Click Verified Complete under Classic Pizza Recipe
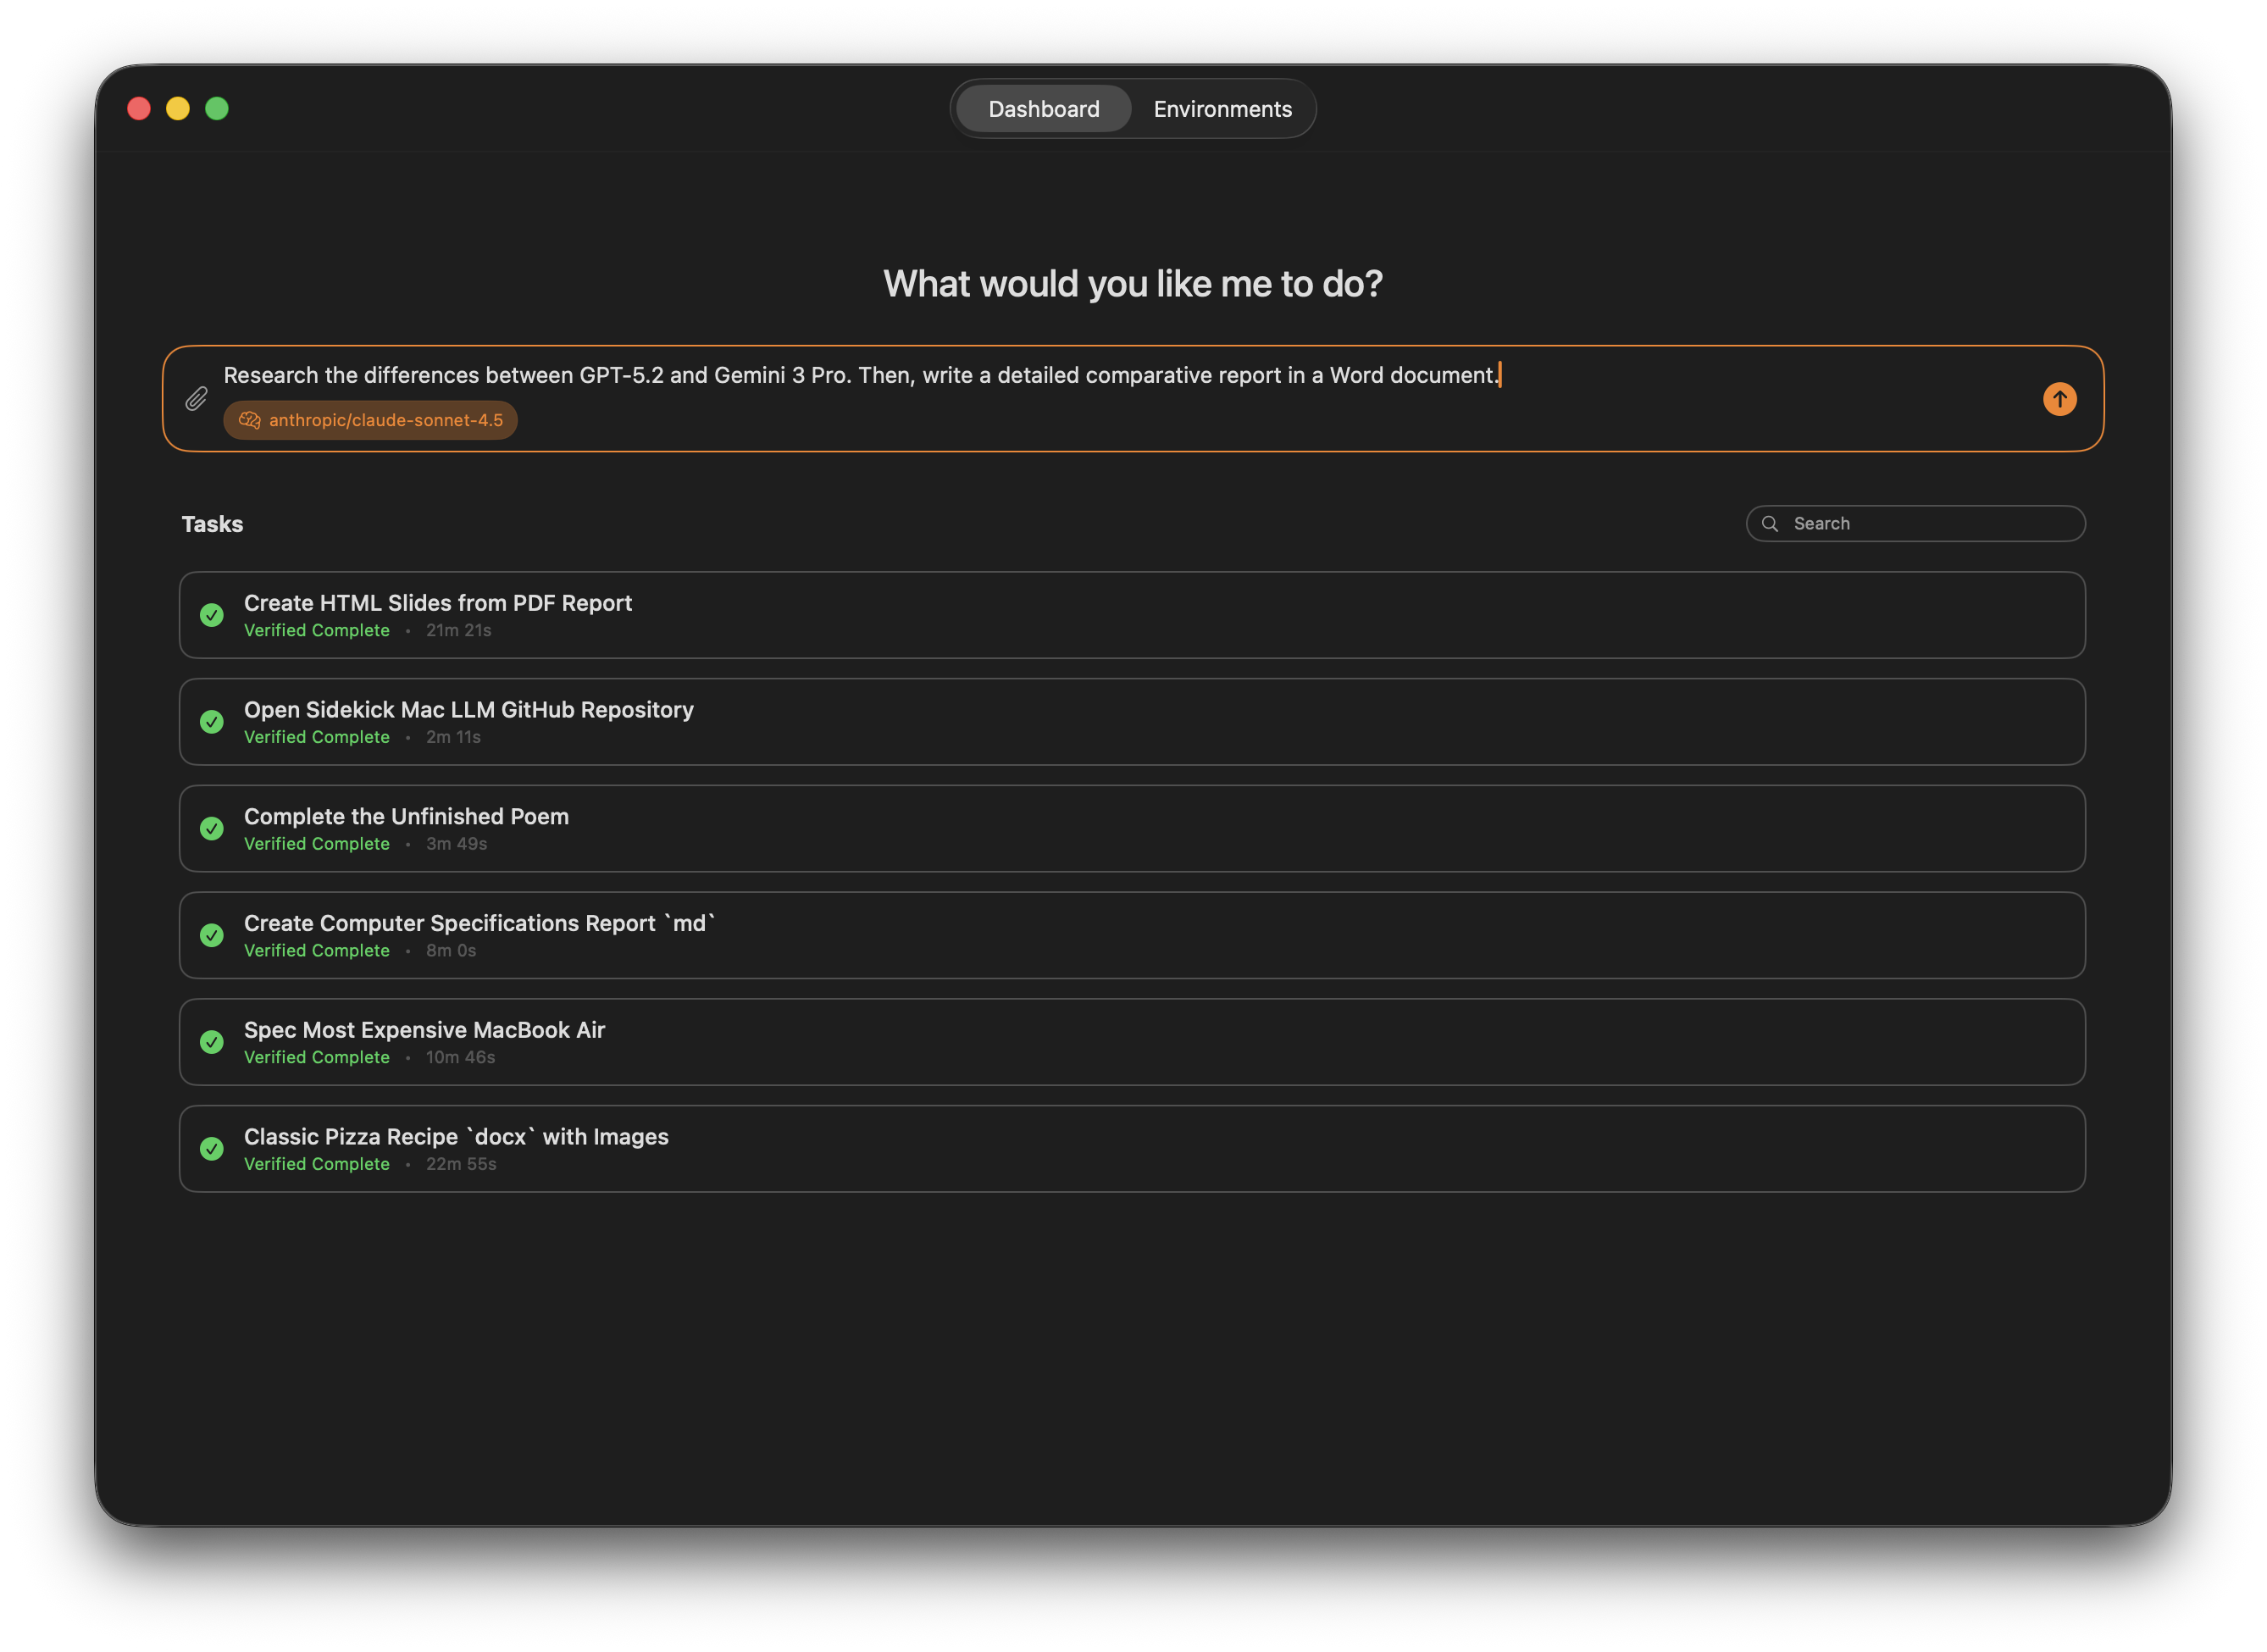This screenshot has width=2267, height=1652. [317, 1164]
